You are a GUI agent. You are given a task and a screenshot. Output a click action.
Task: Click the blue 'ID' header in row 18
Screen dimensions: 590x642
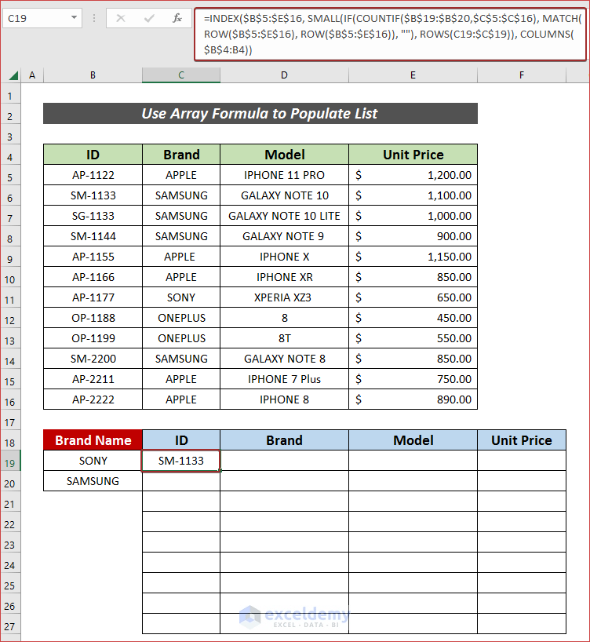[x=181, y=440]
